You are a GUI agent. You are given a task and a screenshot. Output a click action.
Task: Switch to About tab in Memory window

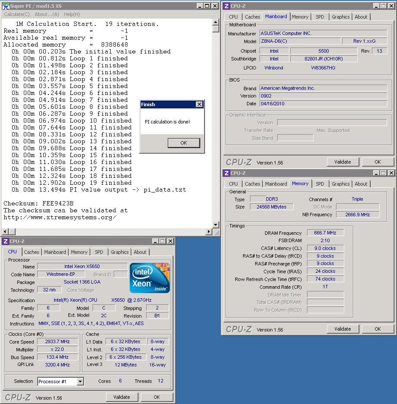tap(361, 184)
